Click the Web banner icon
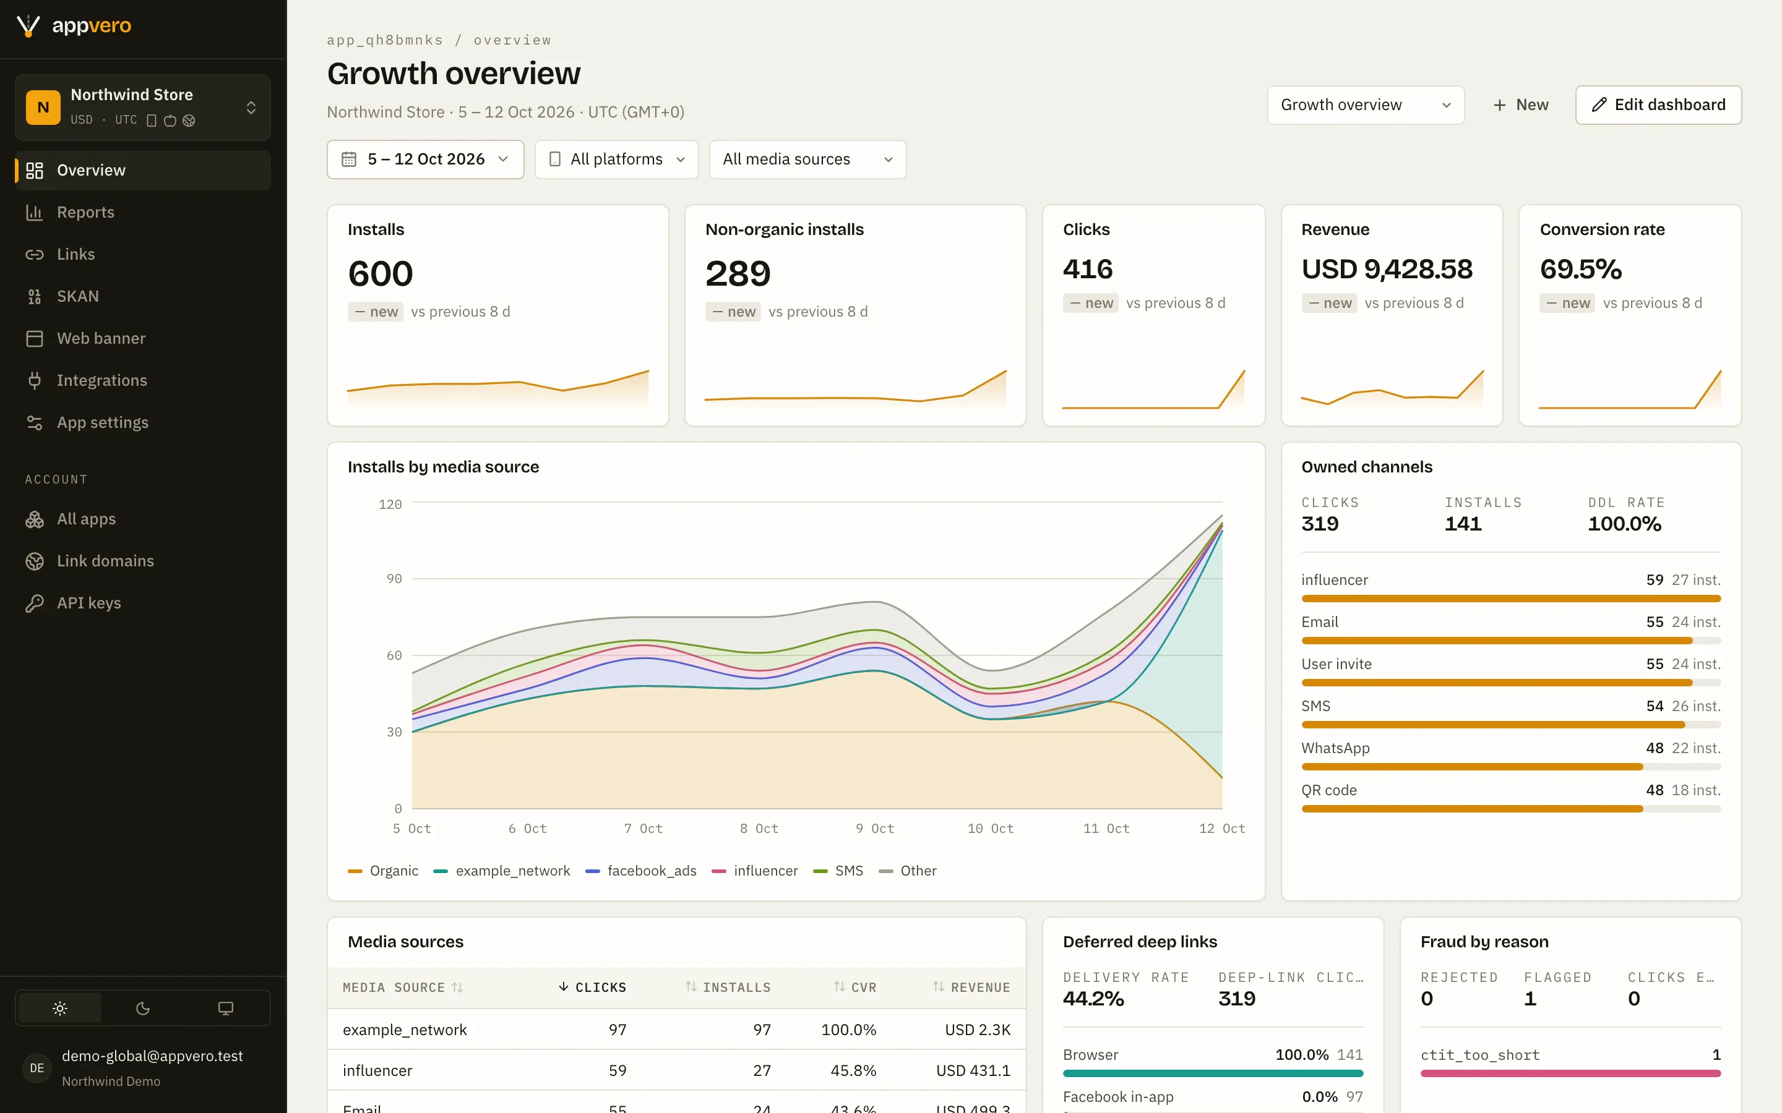Viewport: 1782px width, 1113px height. coord(35,338)
